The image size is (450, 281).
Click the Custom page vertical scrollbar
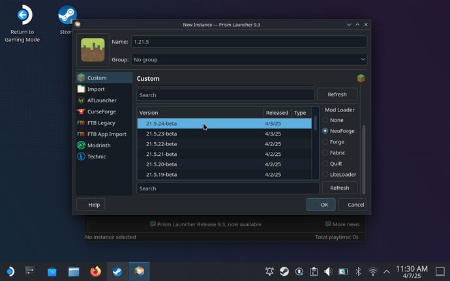[364, 159]
